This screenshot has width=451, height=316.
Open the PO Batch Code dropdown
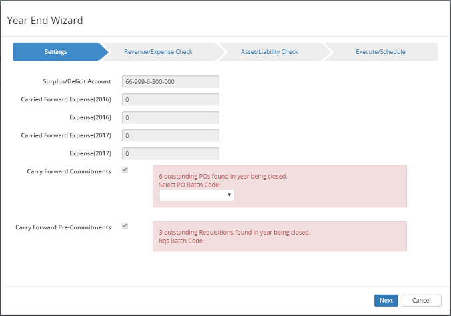(196, 195)
